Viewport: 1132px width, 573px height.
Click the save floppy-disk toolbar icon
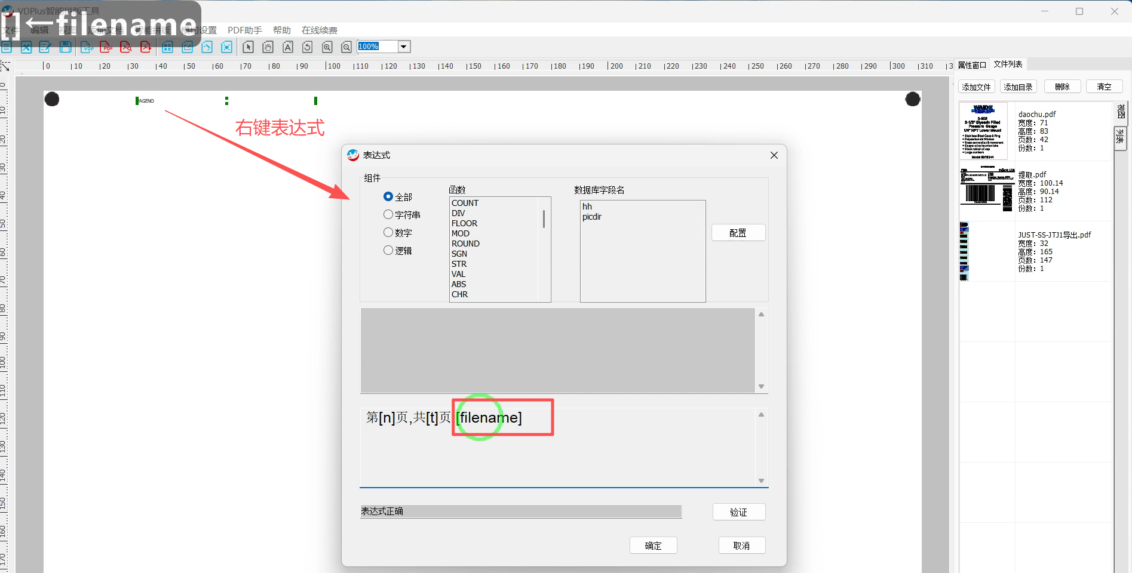[66, 47]
